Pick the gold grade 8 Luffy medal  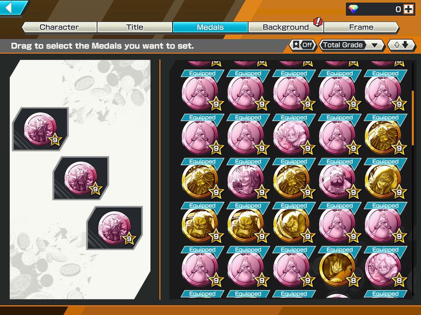pyautogui.click(x=337, y=268)
